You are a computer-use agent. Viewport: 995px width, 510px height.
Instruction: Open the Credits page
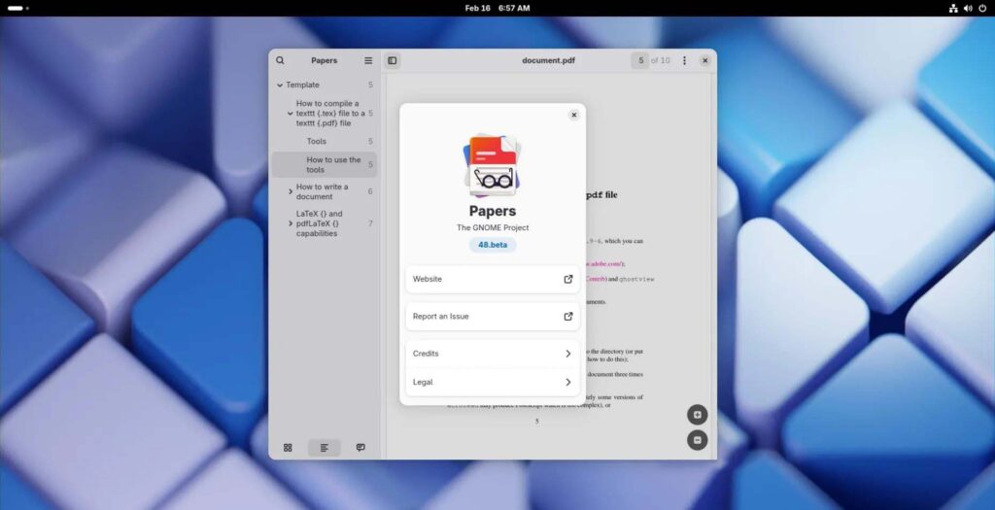pos(493,354)
